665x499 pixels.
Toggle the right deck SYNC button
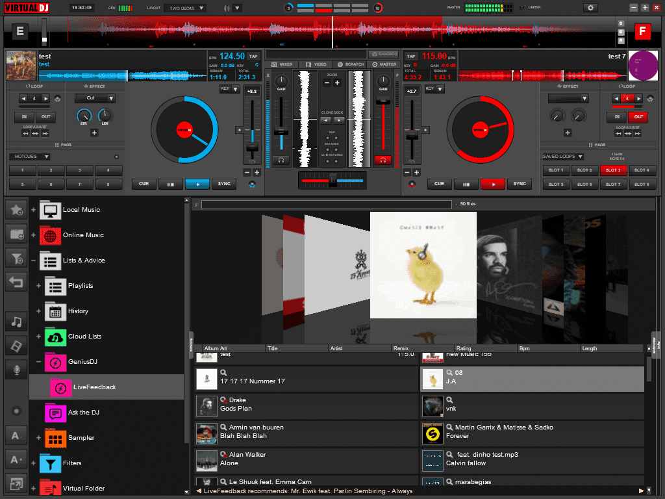tap(520, 184)
